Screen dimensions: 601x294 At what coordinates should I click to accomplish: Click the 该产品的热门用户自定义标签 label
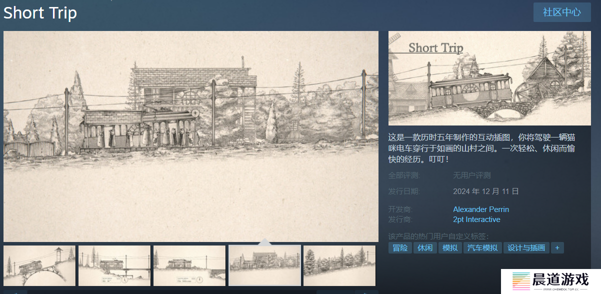pyautogui.click(x=438, y=236)
